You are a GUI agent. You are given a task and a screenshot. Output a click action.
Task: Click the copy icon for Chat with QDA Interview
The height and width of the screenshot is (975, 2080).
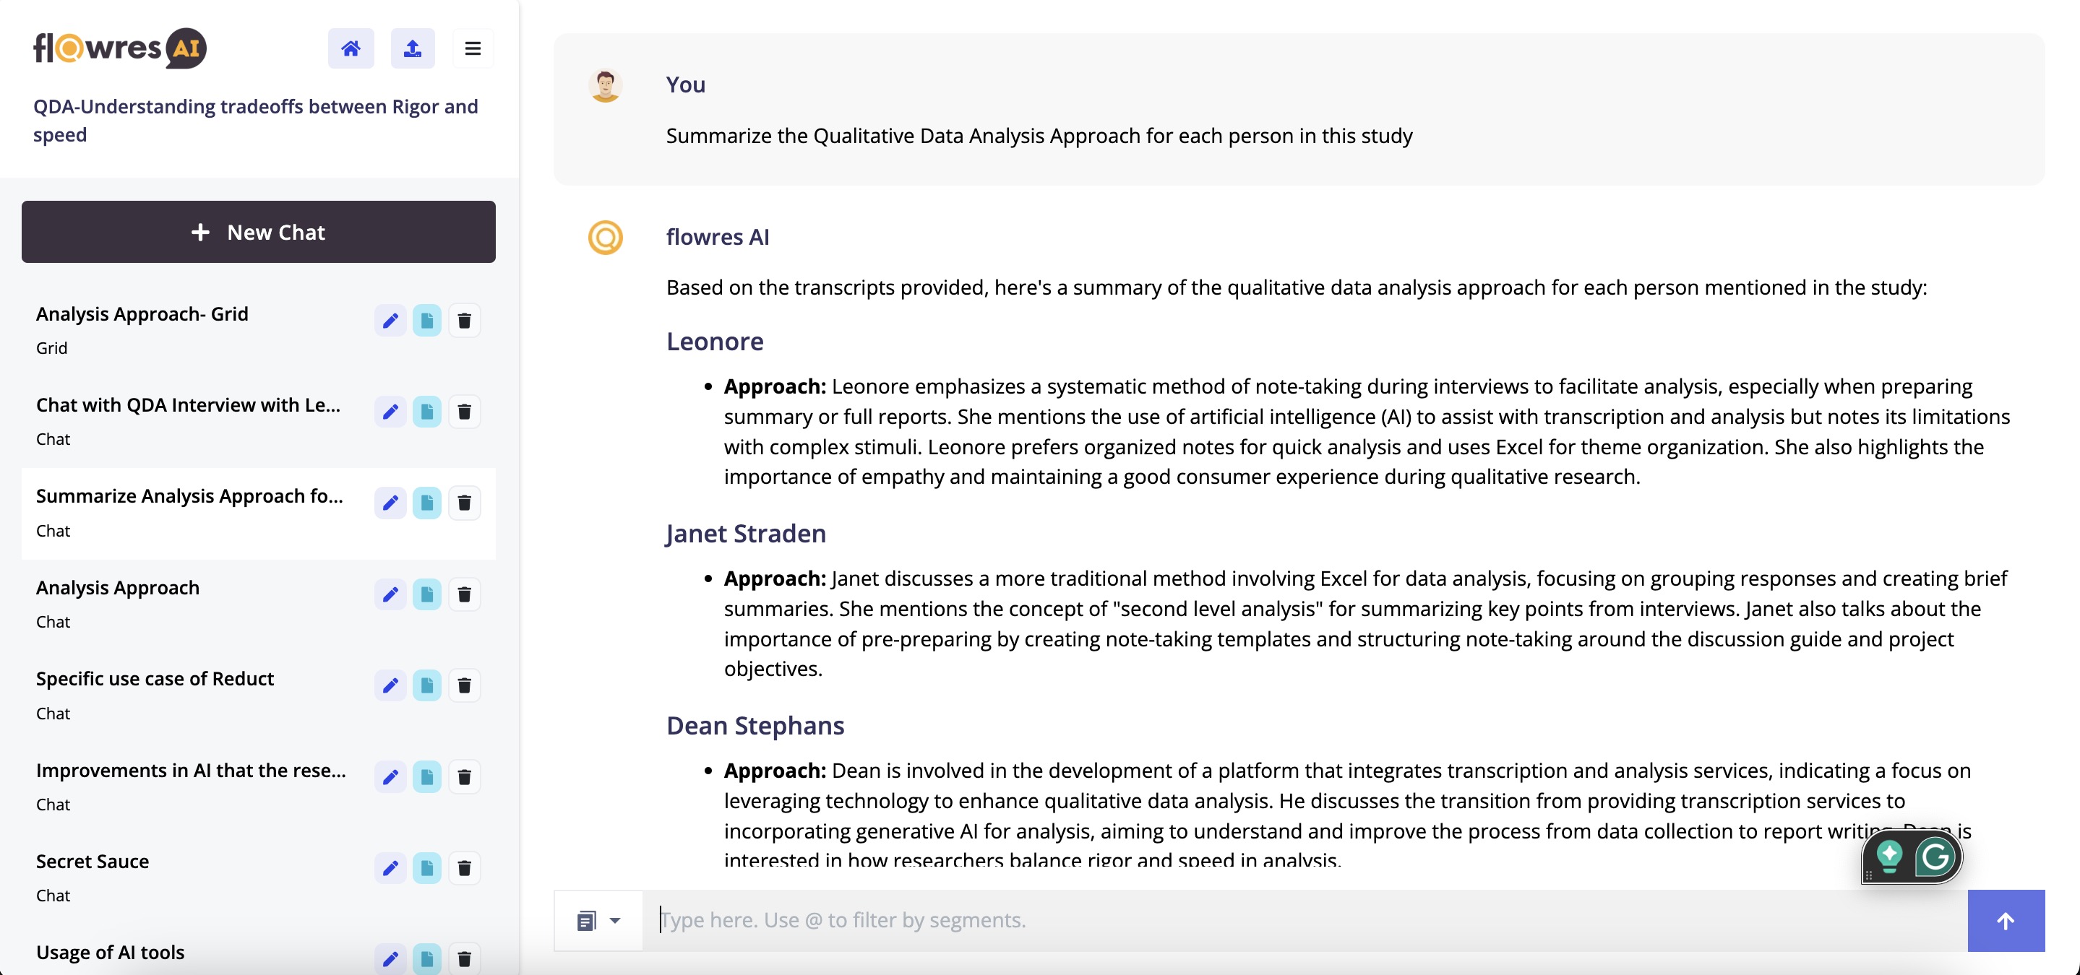coord(427,411)
